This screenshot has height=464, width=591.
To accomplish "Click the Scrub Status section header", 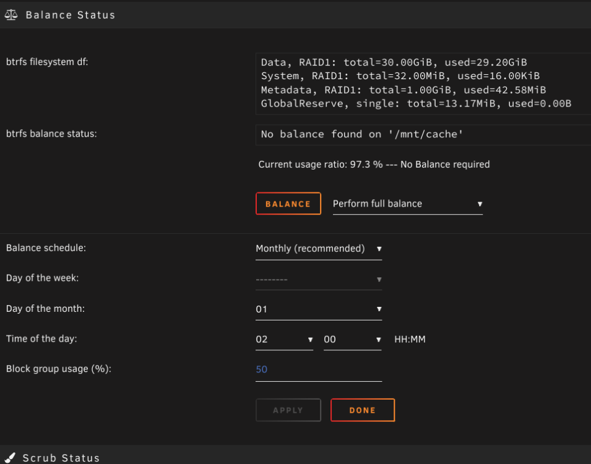I will pos(296,455).
